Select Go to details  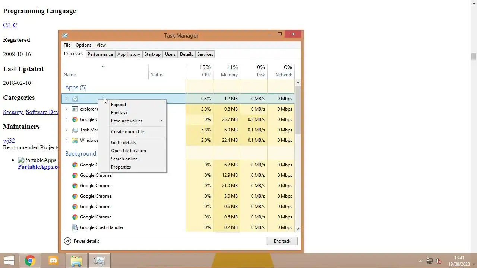point(132,143)
